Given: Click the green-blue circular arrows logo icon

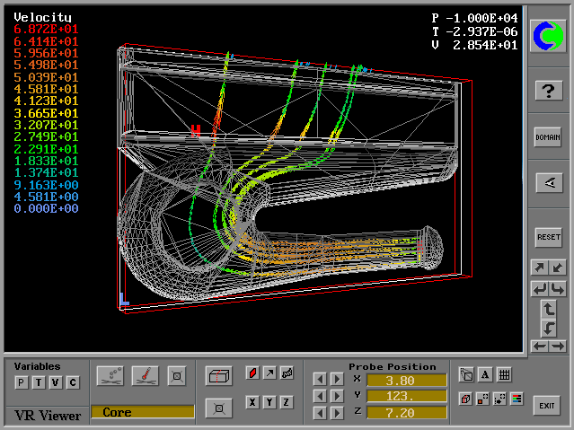Looking at the screenshot, I should tap(547, 35).
